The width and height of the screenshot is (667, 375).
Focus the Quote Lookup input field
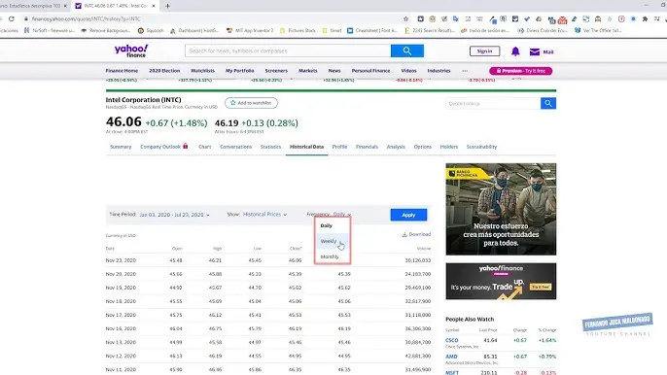tap(493, 103)
